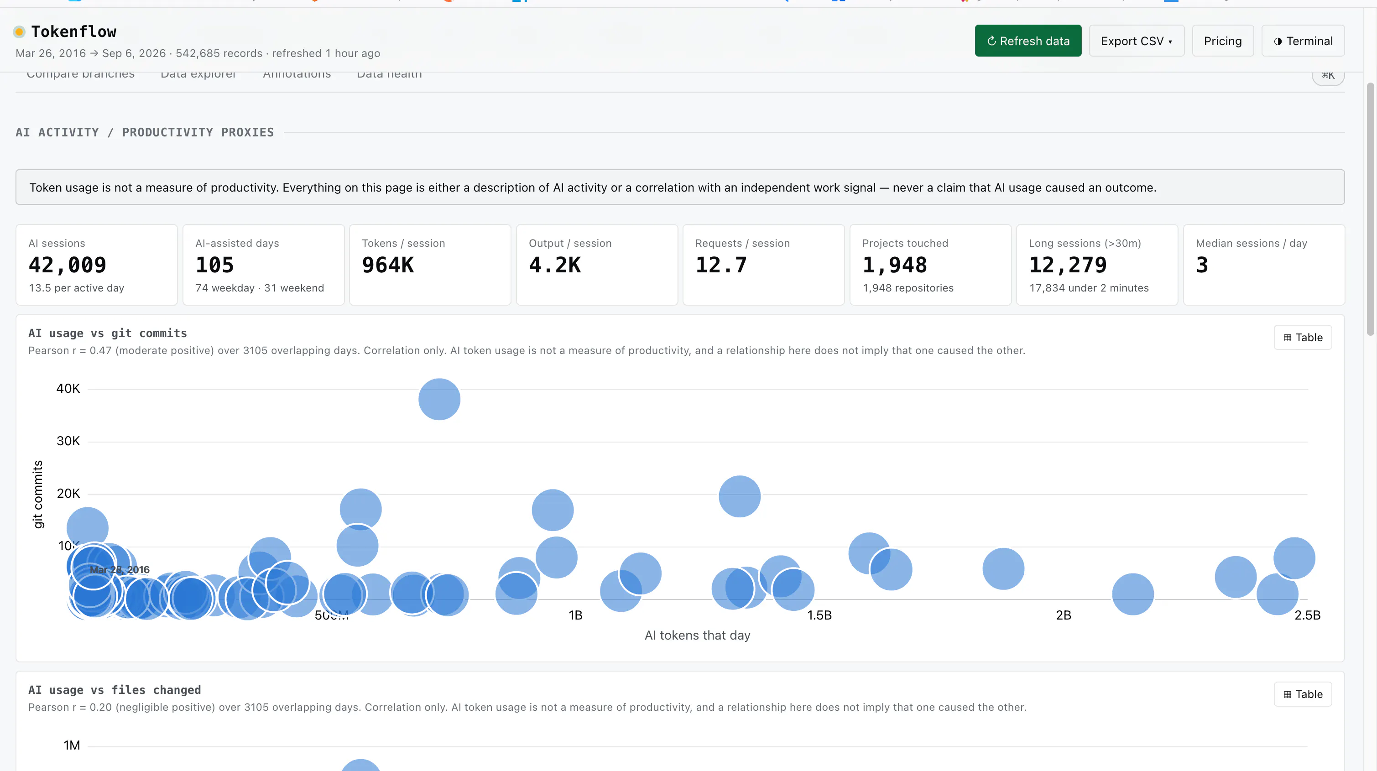1377x771 pixels.
Task: Click the table grid icon in commits chart
Action: click(1287, 338)
